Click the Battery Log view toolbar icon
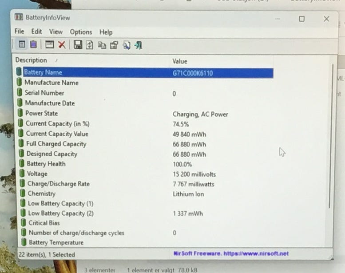 click(33, 44)
